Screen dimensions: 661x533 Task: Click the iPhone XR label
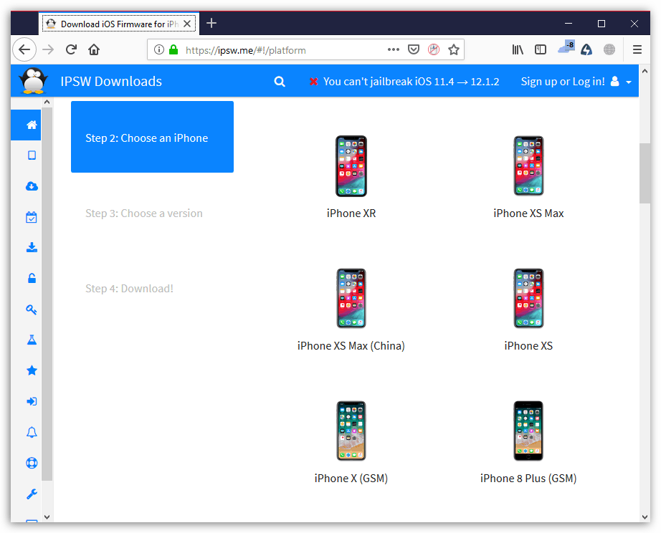(x=351, y=213)
